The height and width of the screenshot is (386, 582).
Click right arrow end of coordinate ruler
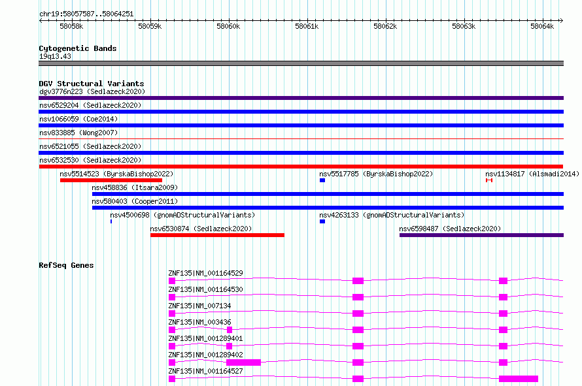pos(562,21)
